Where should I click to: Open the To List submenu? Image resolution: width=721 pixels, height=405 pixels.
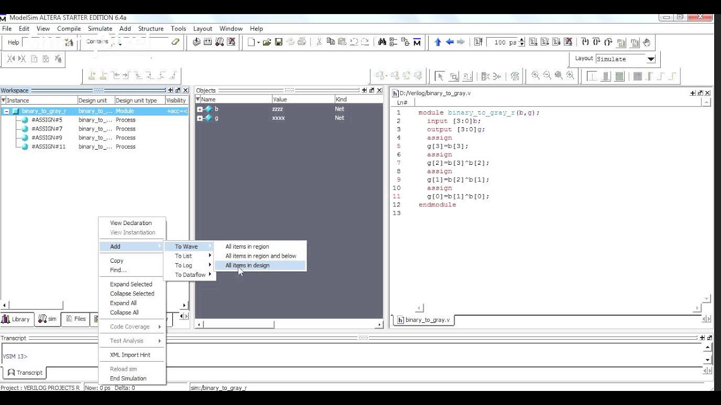point(189,256)
